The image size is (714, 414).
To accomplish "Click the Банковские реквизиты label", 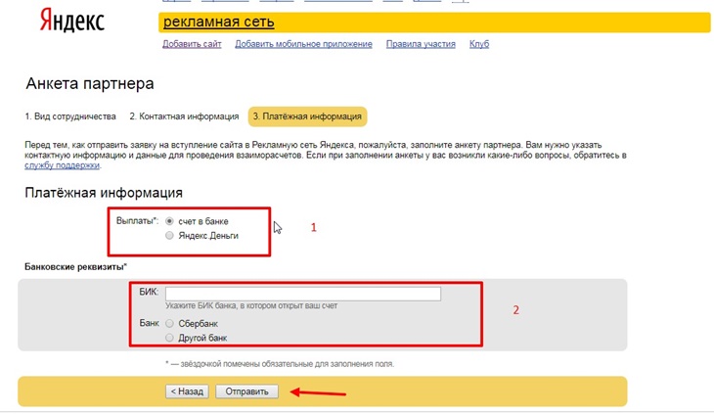I will (75, 267).
